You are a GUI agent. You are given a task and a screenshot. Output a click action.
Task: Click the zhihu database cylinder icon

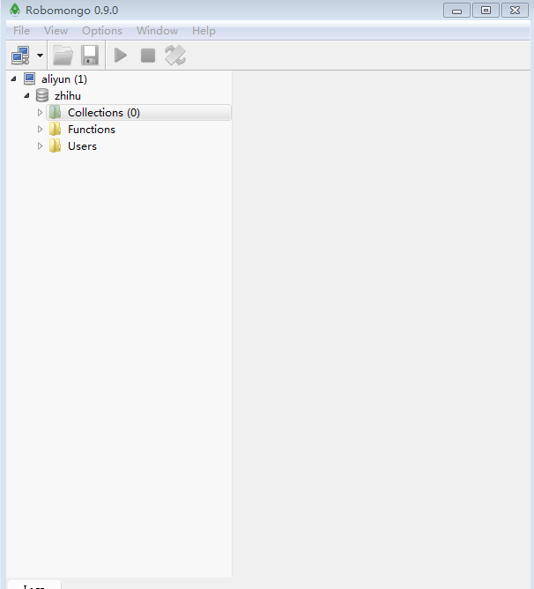coord(42,95)
